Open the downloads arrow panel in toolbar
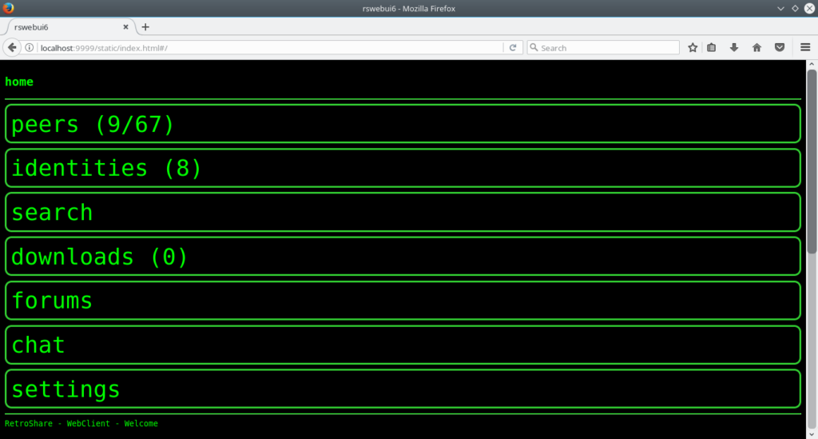 (x=734, y=47)
